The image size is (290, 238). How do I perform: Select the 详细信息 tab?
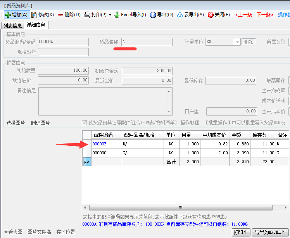click(36, 25)
